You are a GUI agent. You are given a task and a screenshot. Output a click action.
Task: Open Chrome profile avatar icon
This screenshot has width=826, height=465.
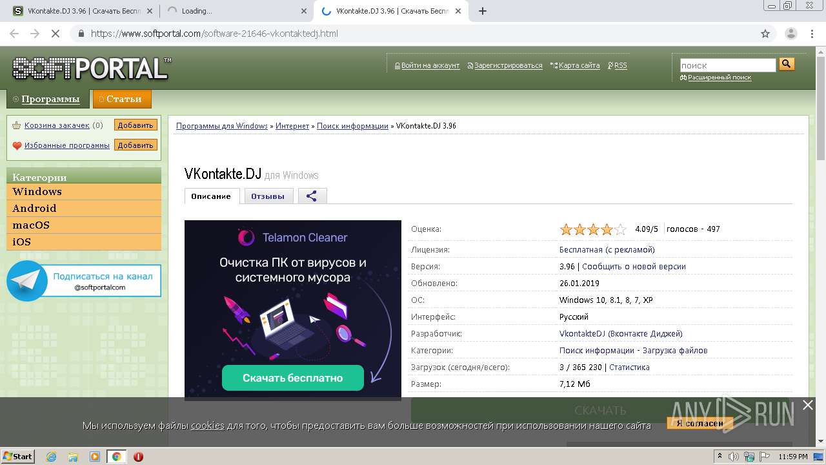pos(791,34)
